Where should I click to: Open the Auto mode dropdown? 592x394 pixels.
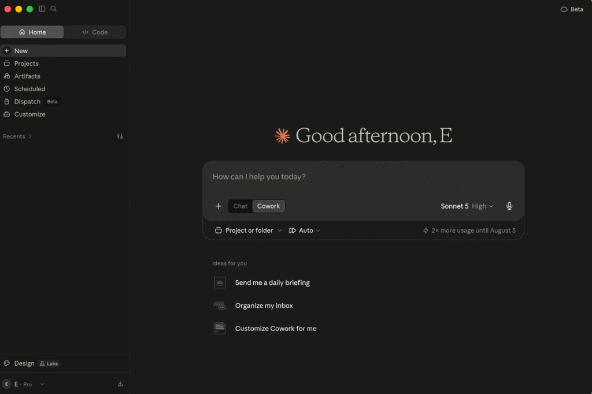304,230
